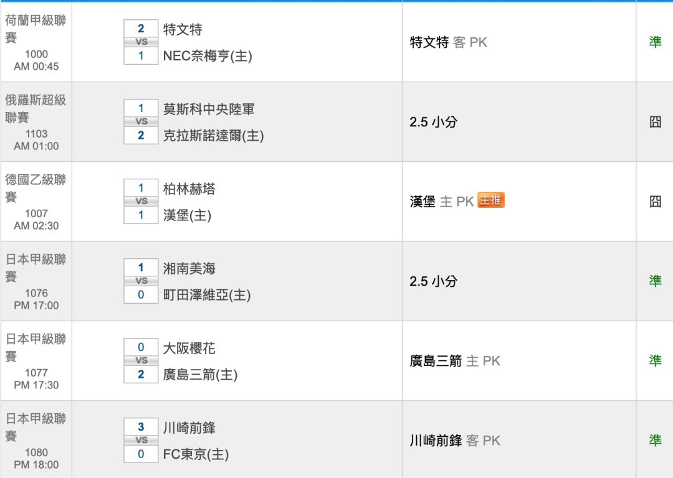673x478 pixels.
Task: Click 2.5 小分 prediction on 湘南美海 row
Action: [433, 281]
